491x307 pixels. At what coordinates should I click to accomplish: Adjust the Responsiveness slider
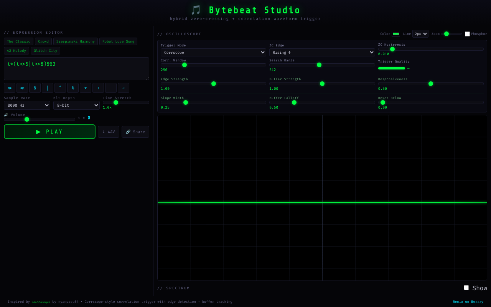tap(431, 84)
